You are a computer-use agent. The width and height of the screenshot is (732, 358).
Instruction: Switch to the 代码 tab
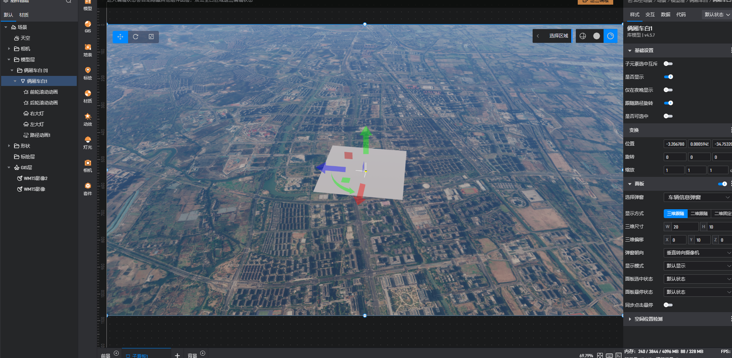coord(681,15)
